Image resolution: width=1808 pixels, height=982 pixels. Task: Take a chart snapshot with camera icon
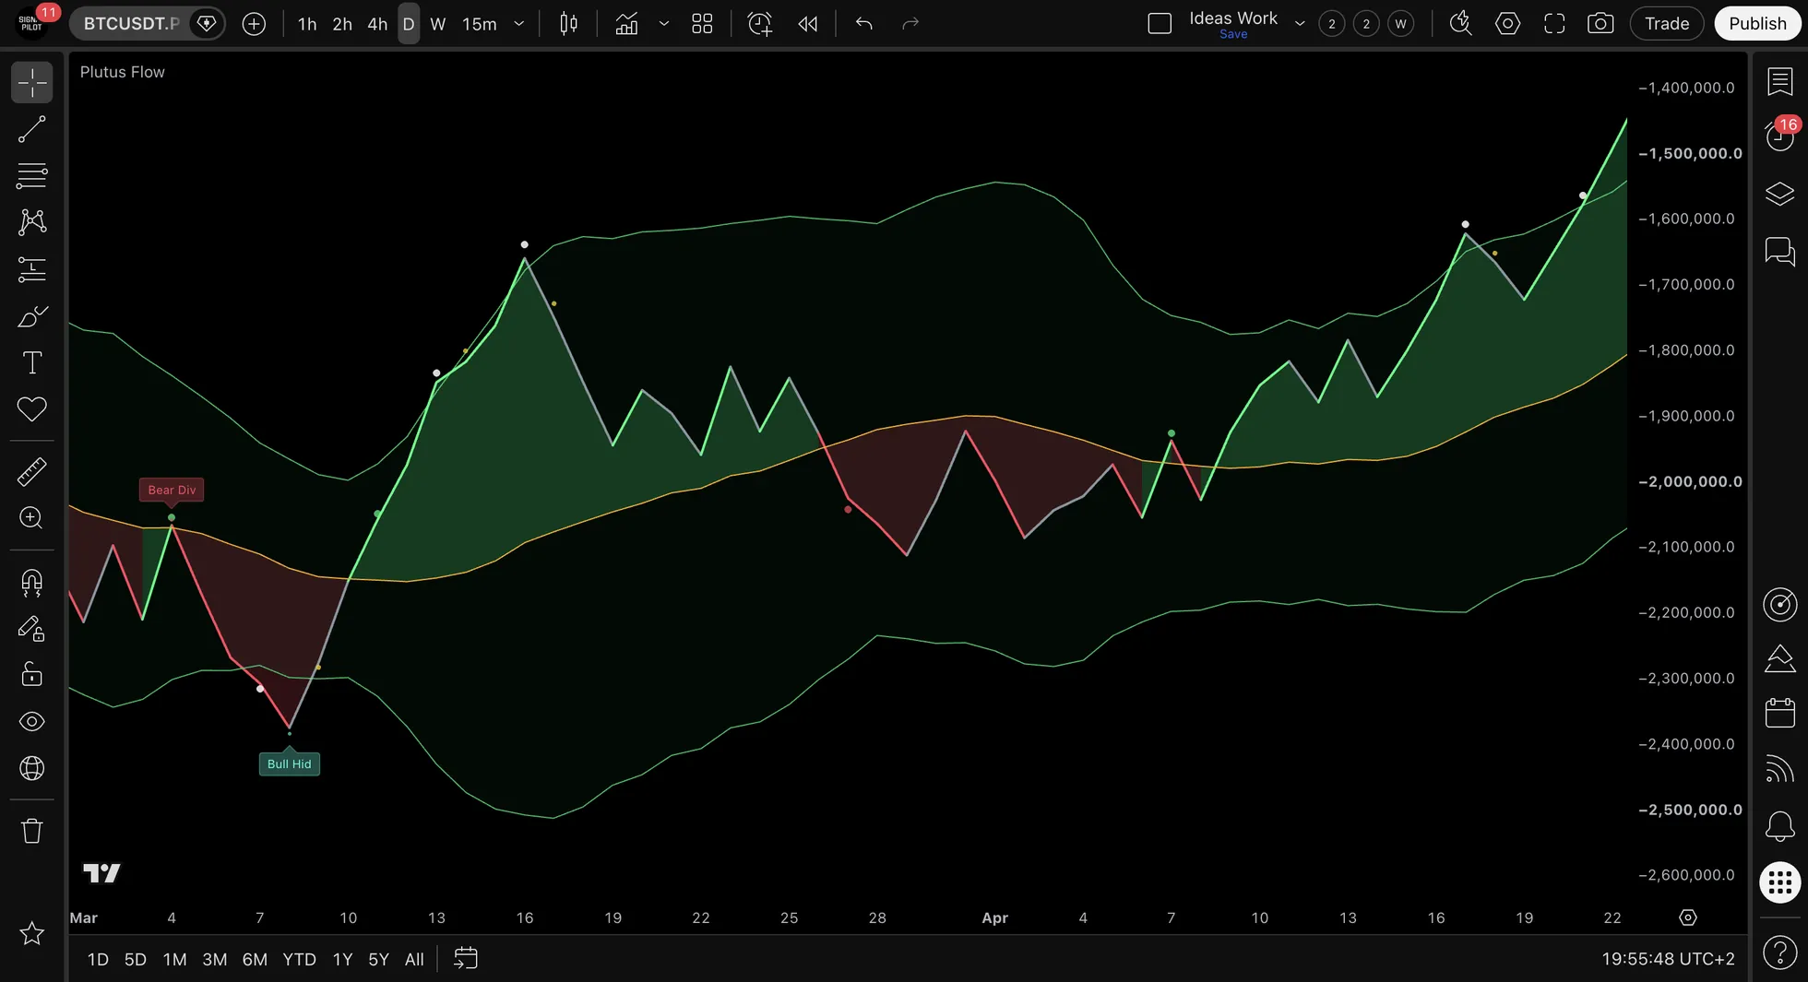(x=1600, y=24)
